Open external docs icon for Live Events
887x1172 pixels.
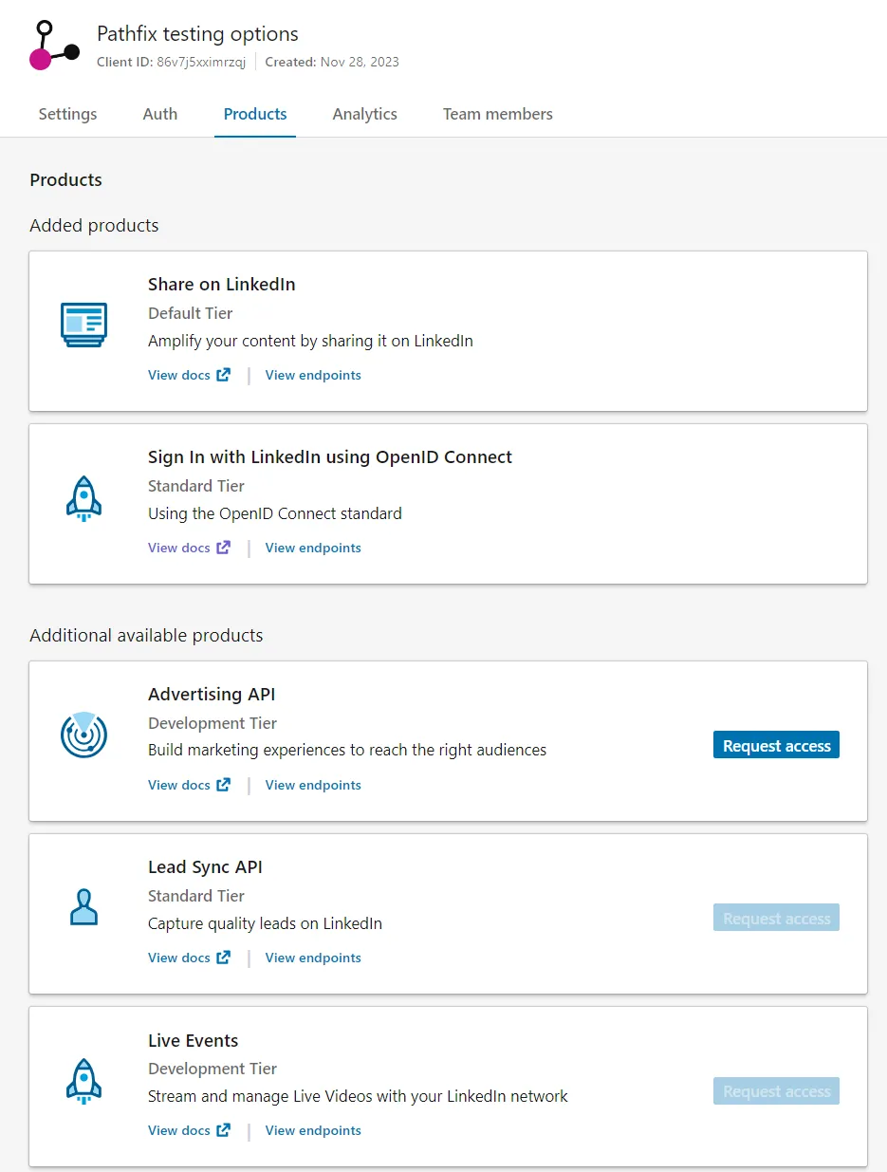pyautogui.click(x=223, y=1130)
